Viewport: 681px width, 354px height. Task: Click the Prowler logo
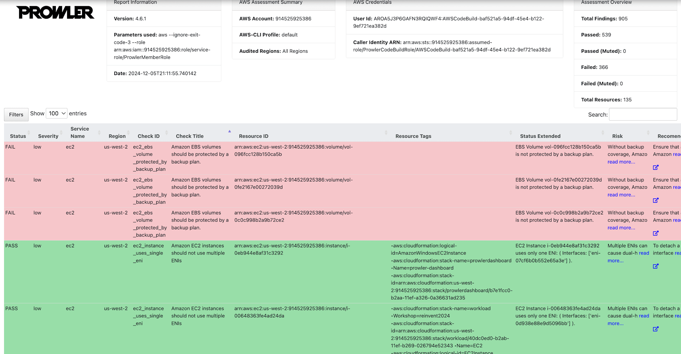pyautogui.click(x=55, y=13)
